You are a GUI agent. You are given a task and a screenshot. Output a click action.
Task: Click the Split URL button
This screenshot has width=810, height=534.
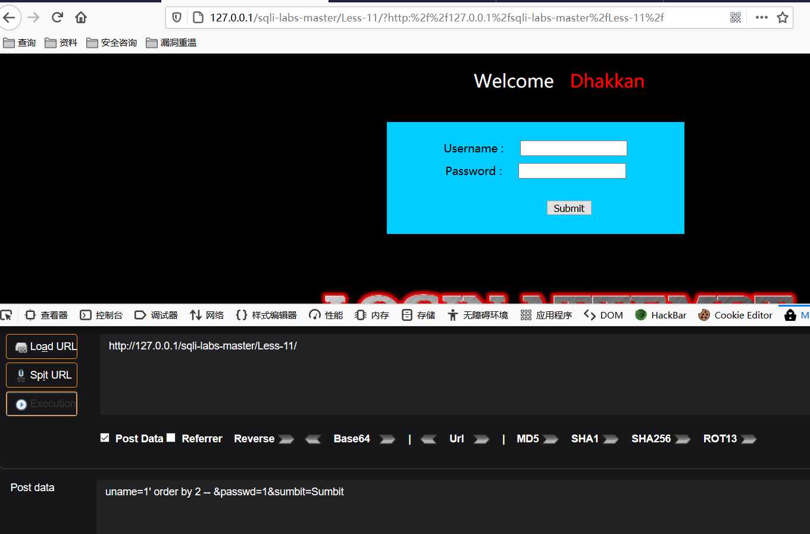coord(42,375)
